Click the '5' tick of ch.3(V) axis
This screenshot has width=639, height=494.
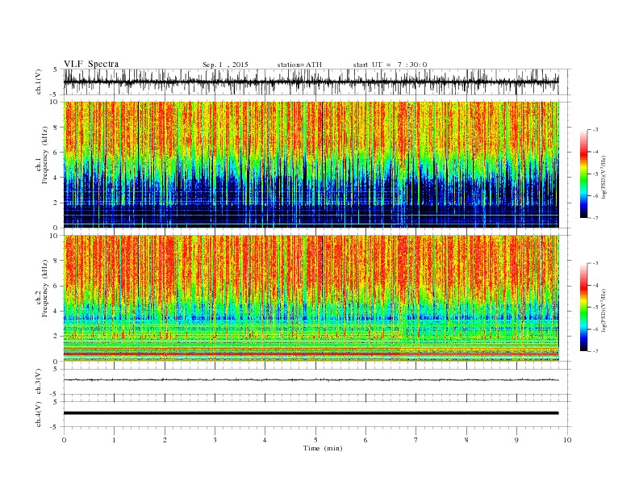pyautogui.click(x=56, y=369)
